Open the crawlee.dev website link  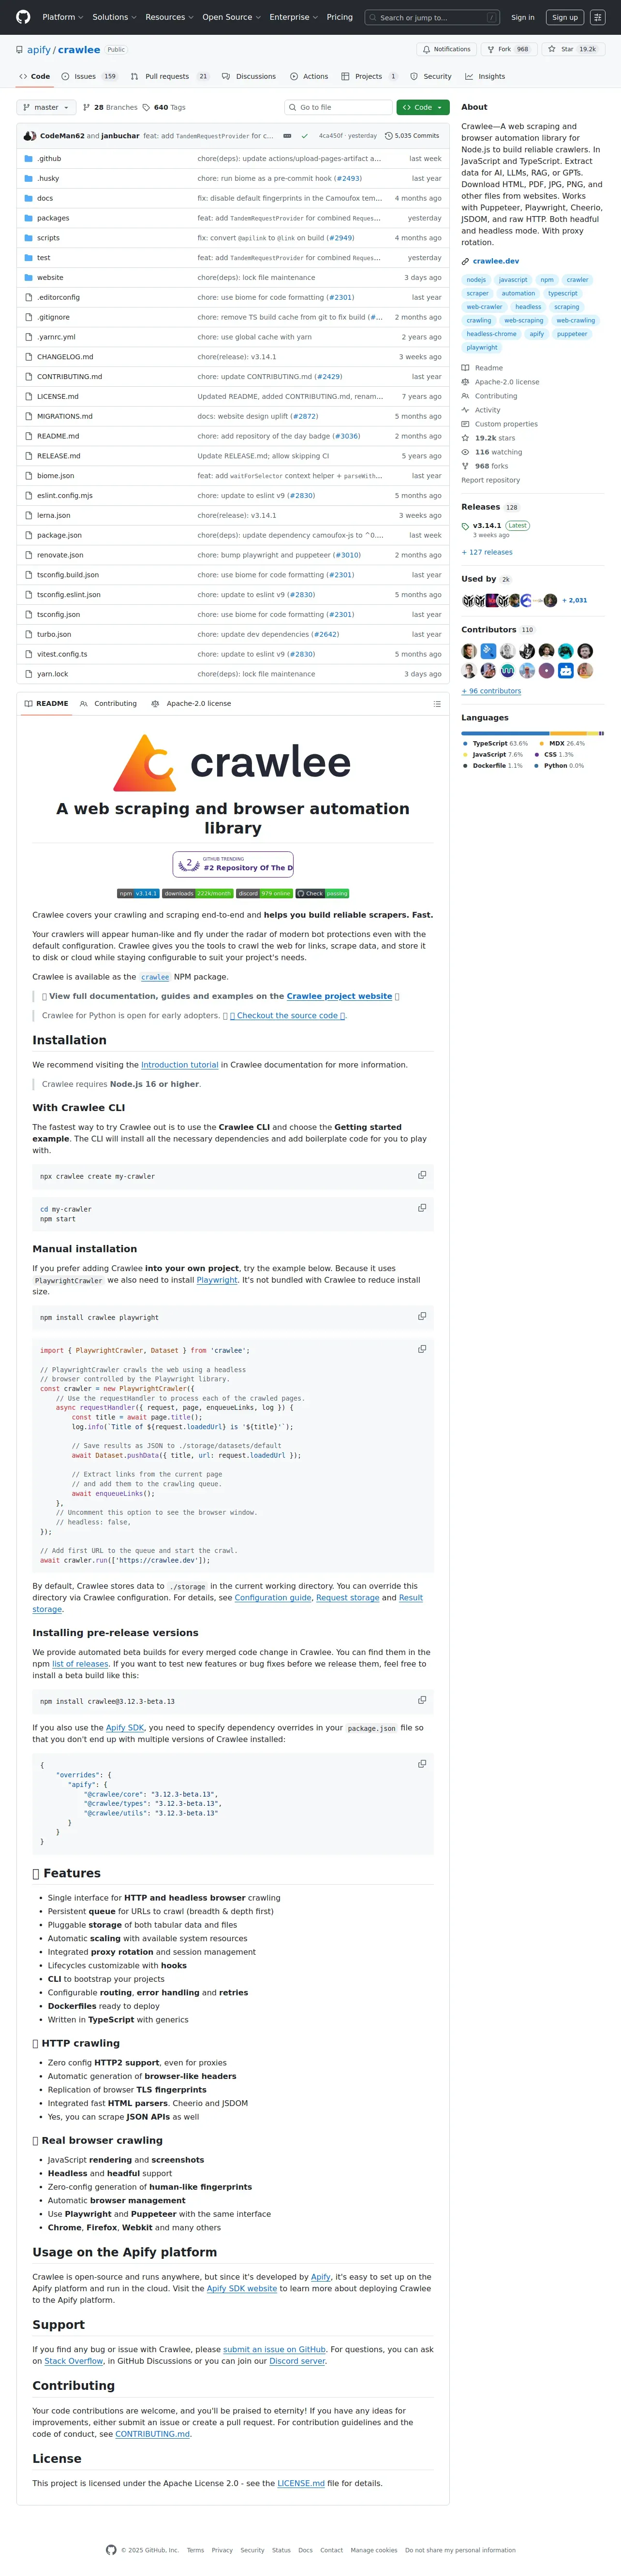(496, 261)
